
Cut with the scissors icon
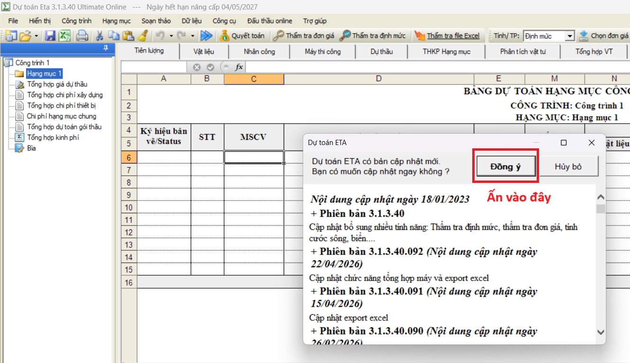pyautogui.click(x=99, y=36)
